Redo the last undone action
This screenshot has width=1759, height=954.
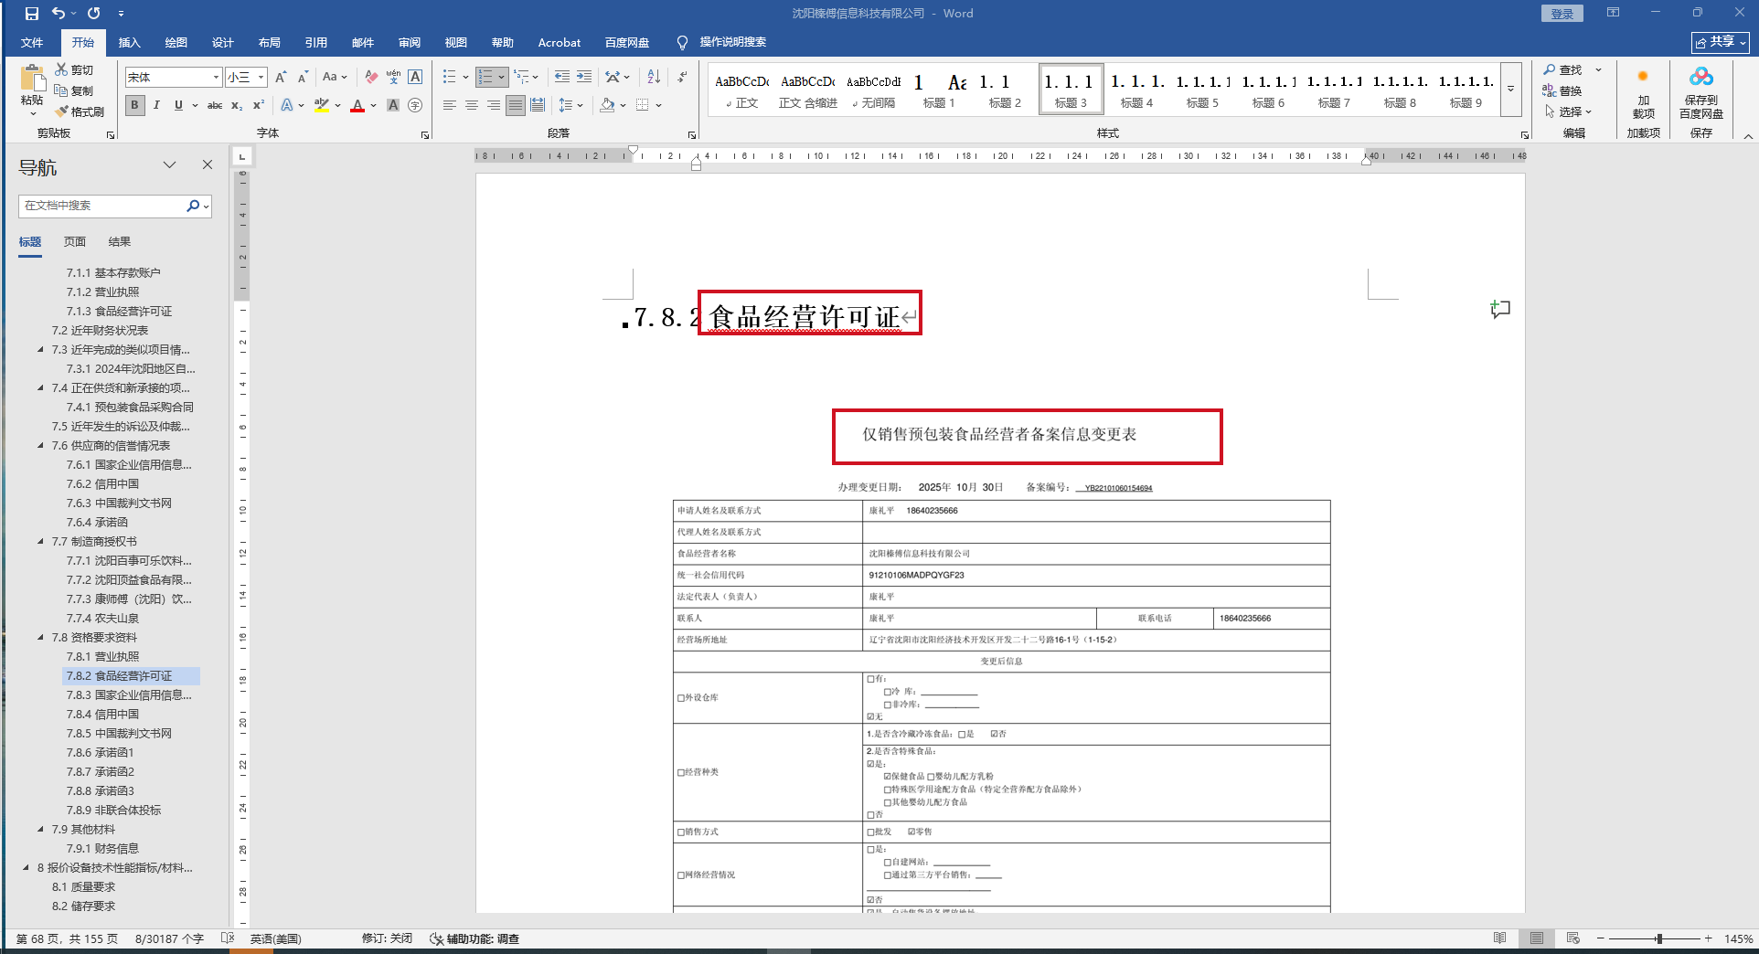point(93,14)
